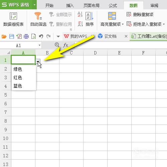The width and height of the screenshot is (167, 167).
Task: Click the Redo arrow
Action: [x=48, y=36]
